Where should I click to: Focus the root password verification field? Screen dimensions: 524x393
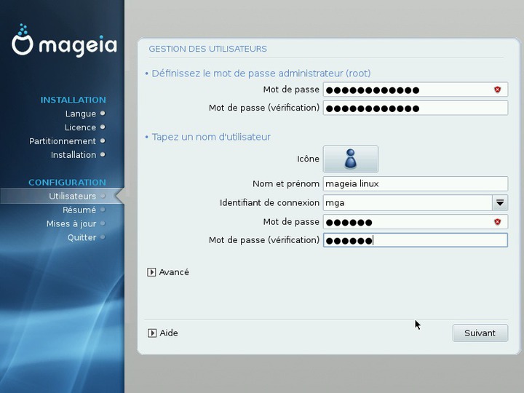(416, 108)
